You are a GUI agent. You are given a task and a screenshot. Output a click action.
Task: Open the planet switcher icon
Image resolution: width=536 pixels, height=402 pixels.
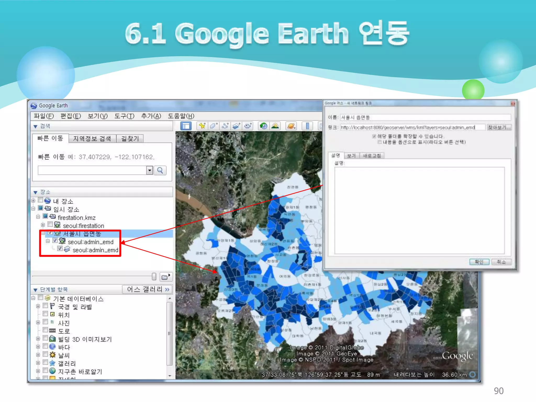[291, 126]
